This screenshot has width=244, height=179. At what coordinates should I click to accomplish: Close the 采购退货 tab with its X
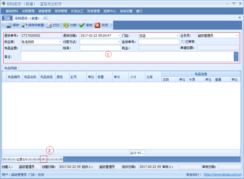(45, 18)
